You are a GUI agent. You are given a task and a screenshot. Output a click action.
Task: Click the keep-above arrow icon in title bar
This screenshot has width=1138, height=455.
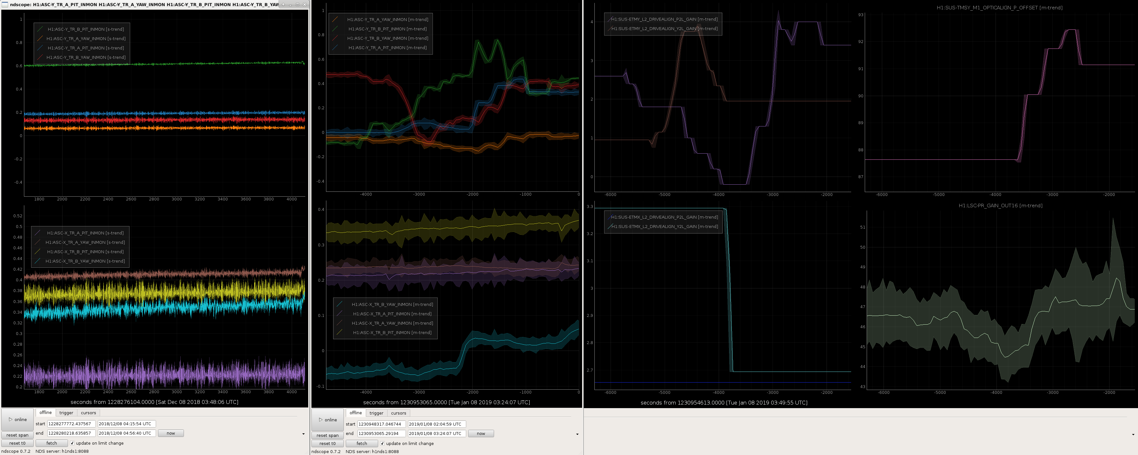tap(283, 5)
